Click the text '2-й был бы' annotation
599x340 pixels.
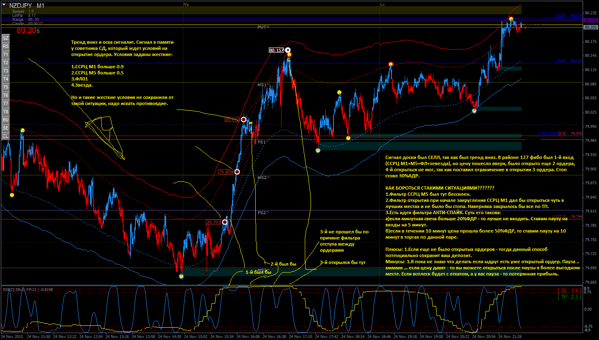[x=283, y=264]
